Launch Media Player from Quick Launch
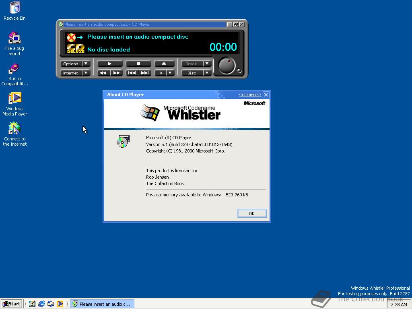The image size is (412, 309). [60, 304]
